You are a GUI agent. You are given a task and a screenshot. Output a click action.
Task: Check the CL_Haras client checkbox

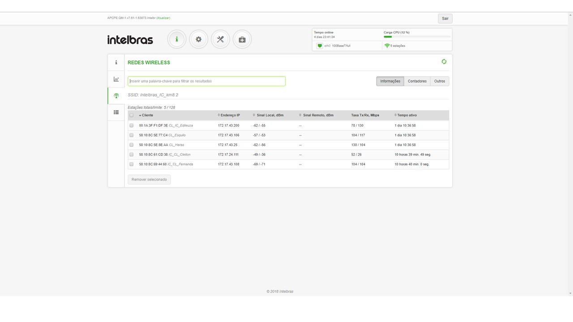[x=132, y=145]
